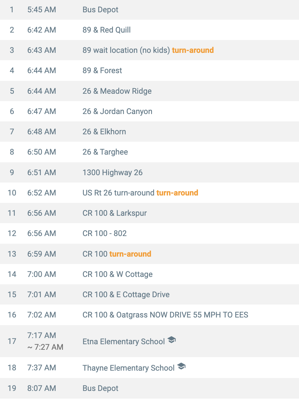
Task: Select the 26 & Jordan Canyon stop
Action: (x=149, y=111)
